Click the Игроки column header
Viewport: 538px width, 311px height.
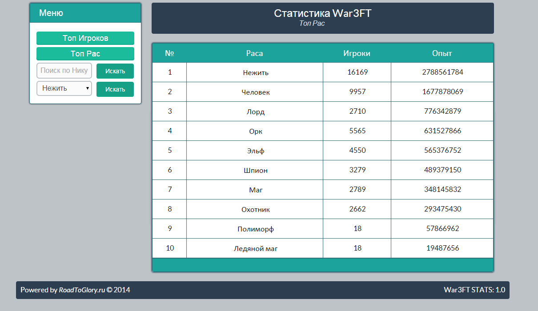(357, 53)
